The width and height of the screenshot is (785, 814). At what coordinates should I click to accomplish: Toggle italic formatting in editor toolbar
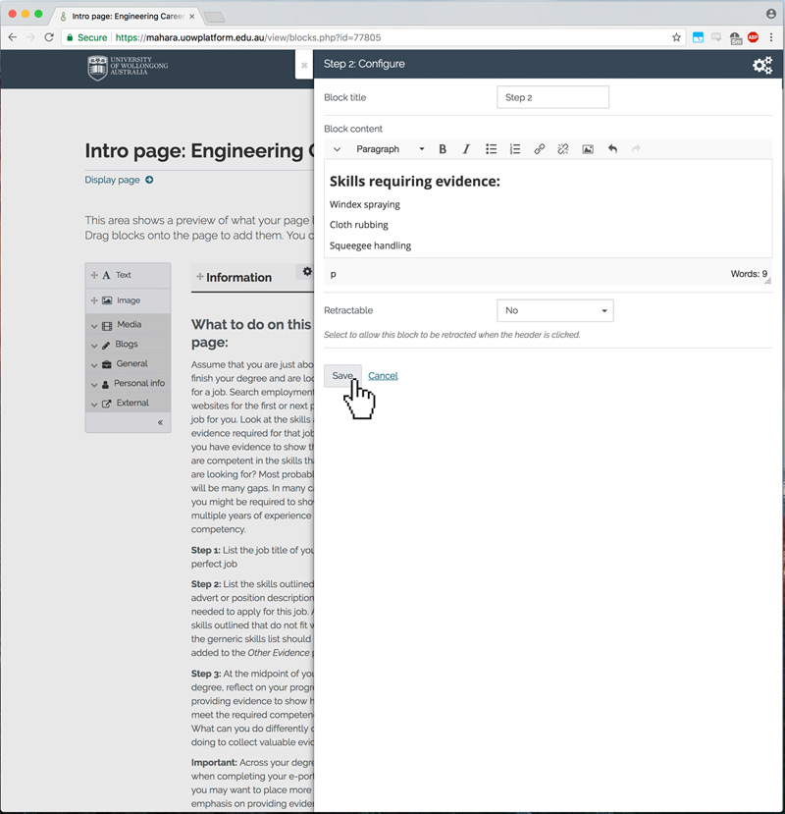[466, 149]
